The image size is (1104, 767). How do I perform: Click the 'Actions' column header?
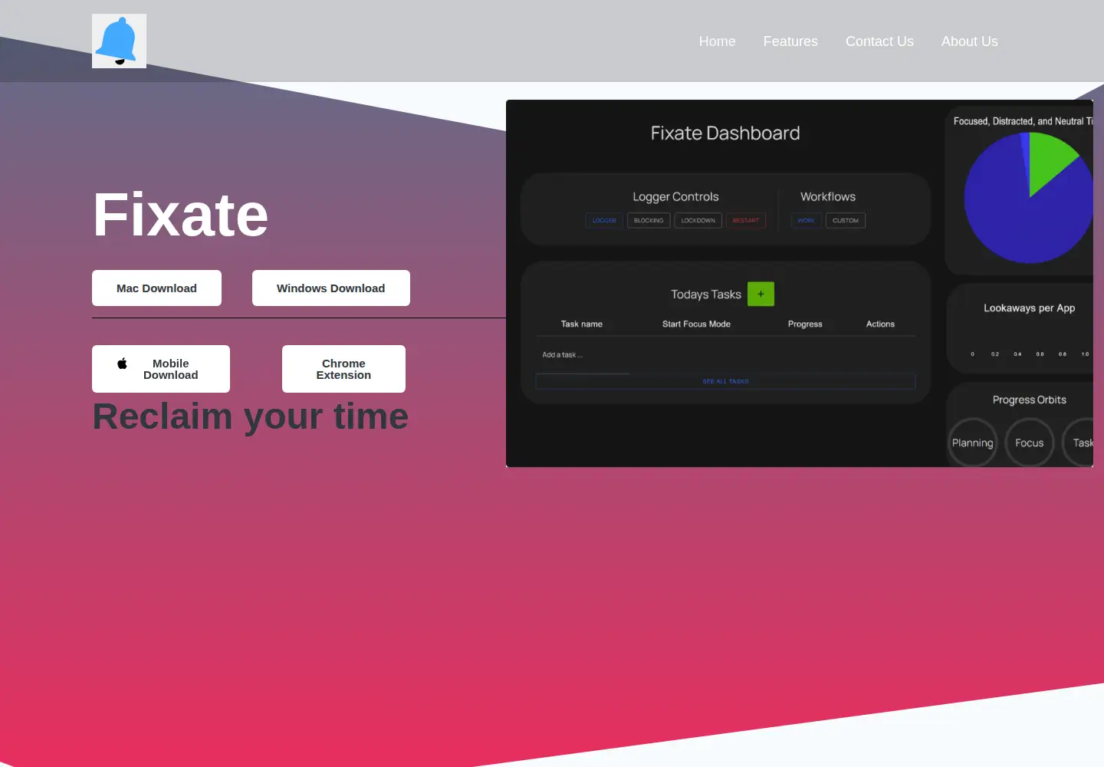880,324
